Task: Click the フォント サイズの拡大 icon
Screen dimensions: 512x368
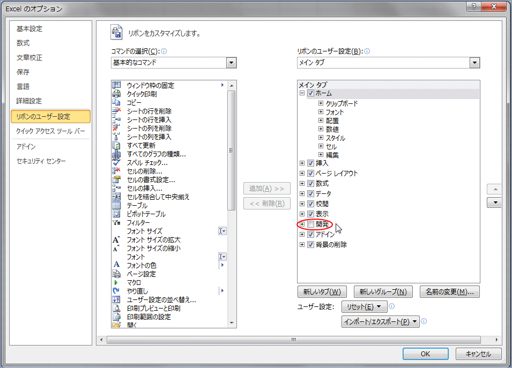Action: (116, 240)
